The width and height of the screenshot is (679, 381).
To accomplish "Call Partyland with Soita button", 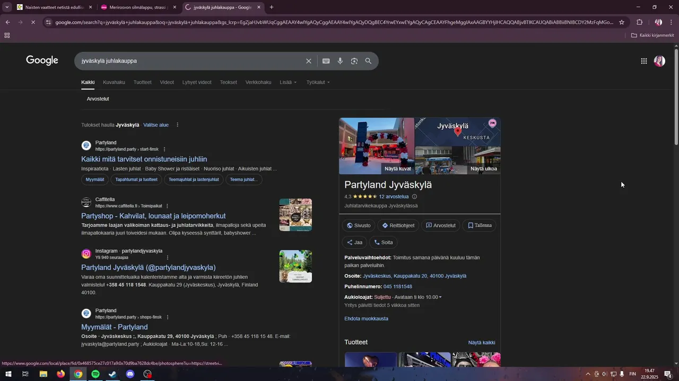I will (383, 242).
